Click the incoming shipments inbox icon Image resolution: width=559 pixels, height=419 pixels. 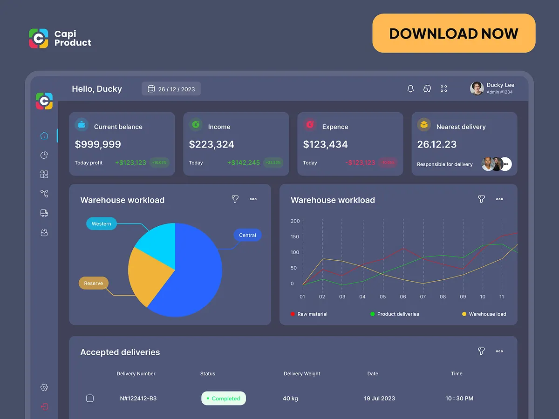(x=44, y=232)
